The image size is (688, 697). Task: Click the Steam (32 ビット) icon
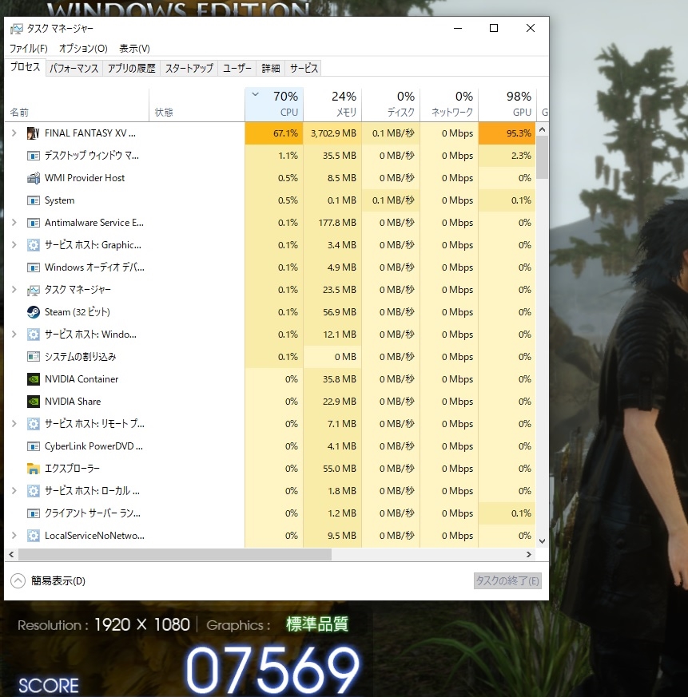[34, 312]
